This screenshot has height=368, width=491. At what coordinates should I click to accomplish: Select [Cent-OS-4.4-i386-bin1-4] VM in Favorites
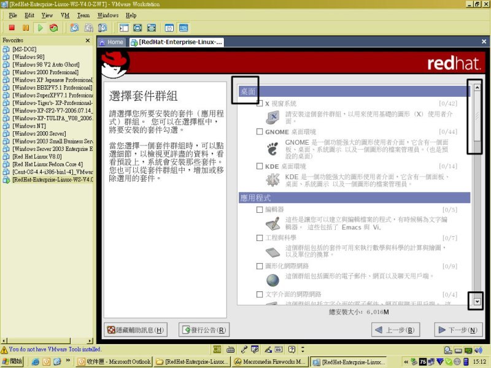[53, 172]
